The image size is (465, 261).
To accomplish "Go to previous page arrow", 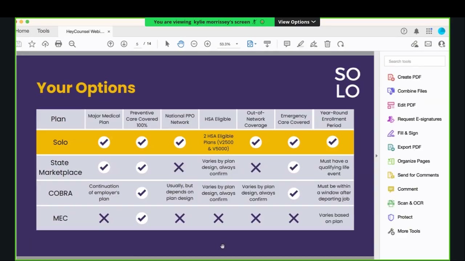I will [110, 44].
